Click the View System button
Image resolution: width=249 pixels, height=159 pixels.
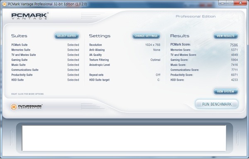point(226,92)
